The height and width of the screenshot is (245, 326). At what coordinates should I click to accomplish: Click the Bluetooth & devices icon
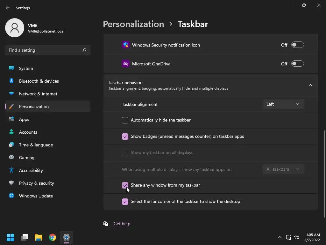[x=11, y=81]
